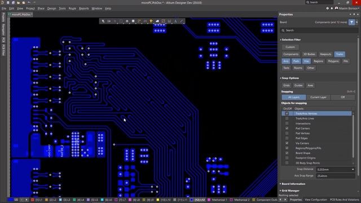Uncheck the Via Centers snapping checkbox
Image resolution: width=361 pixels, height=203 pixels.
[x=287, y=143]
